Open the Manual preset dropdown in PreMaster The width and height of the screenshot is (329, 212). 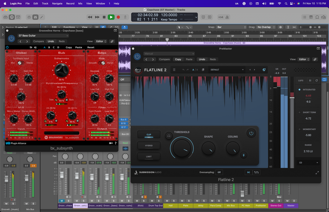click(169, 54)
